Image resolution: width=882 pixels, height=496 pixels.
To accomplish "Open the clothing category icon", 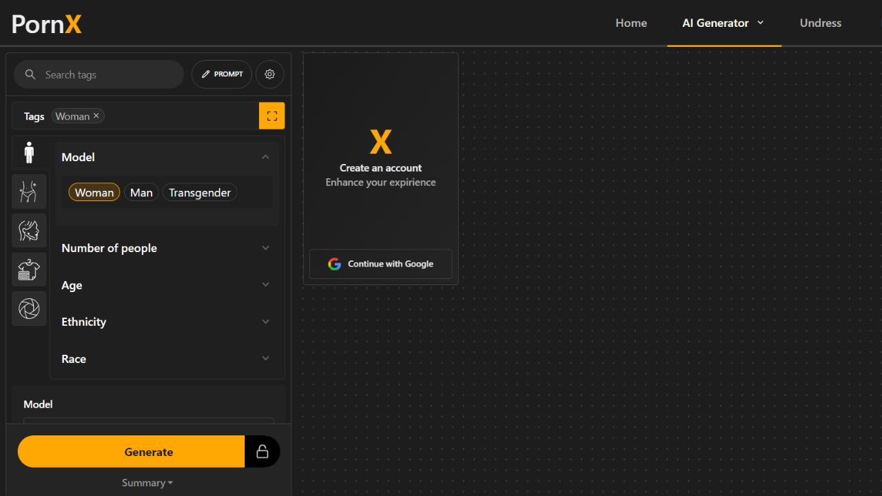I will point(29,269).
